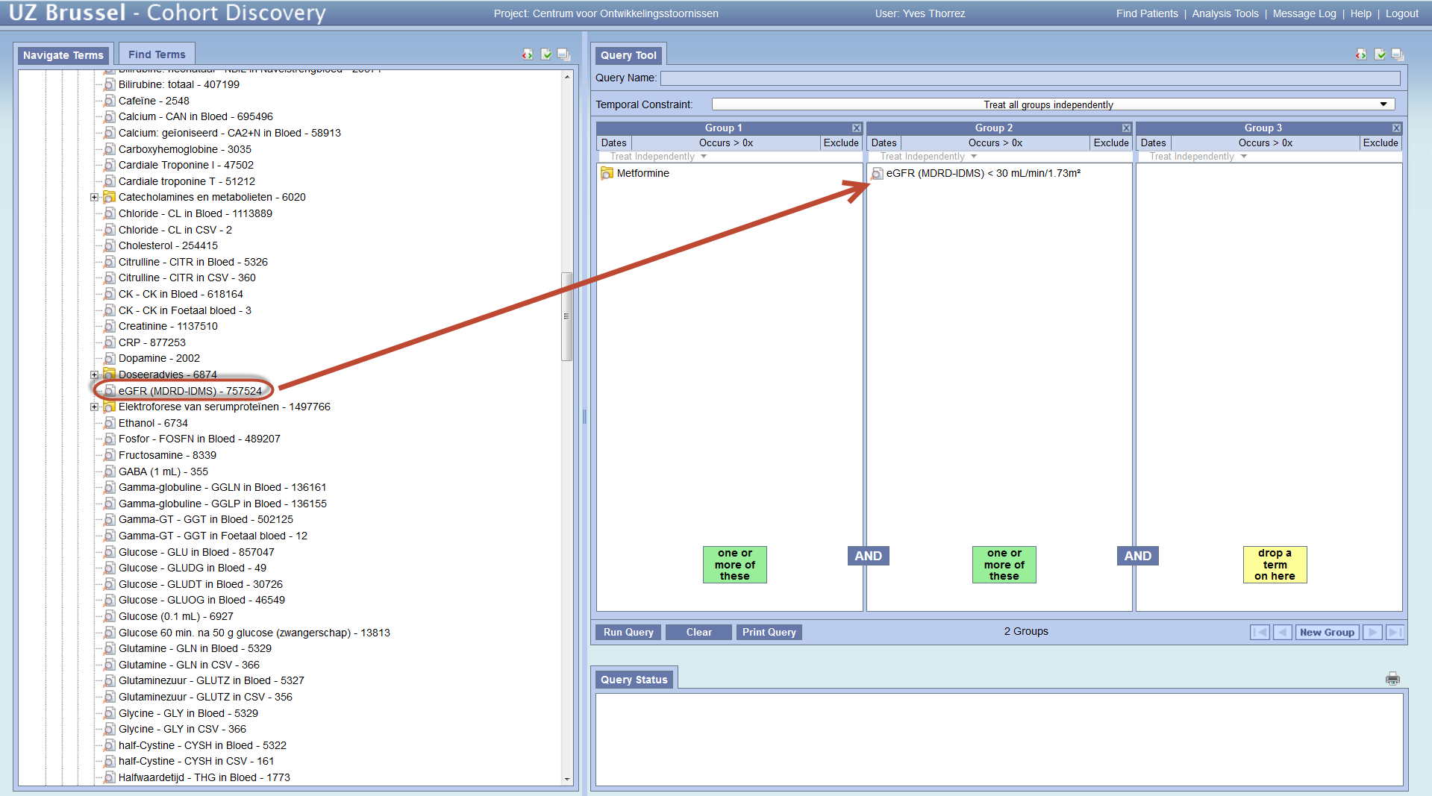Screen dimensions: 1432x796
Task: Click the document icon beside Cholesterol
Action: tap(109, 245)
